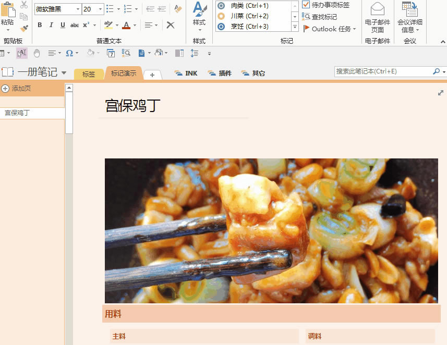The image size is (447, 345).
Task: Open quick access toolbar customize arrow
Action: tap(209, 53)
